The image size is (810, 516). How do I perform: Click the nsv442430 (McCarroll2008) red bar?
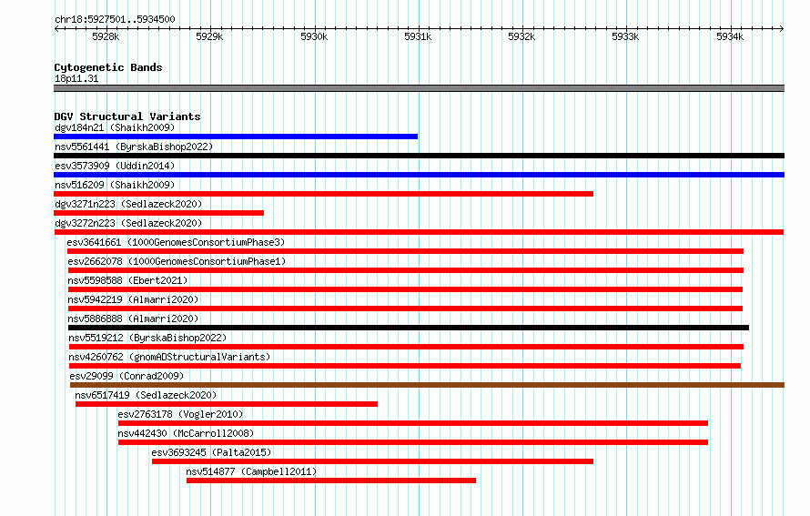click(413, 442)
